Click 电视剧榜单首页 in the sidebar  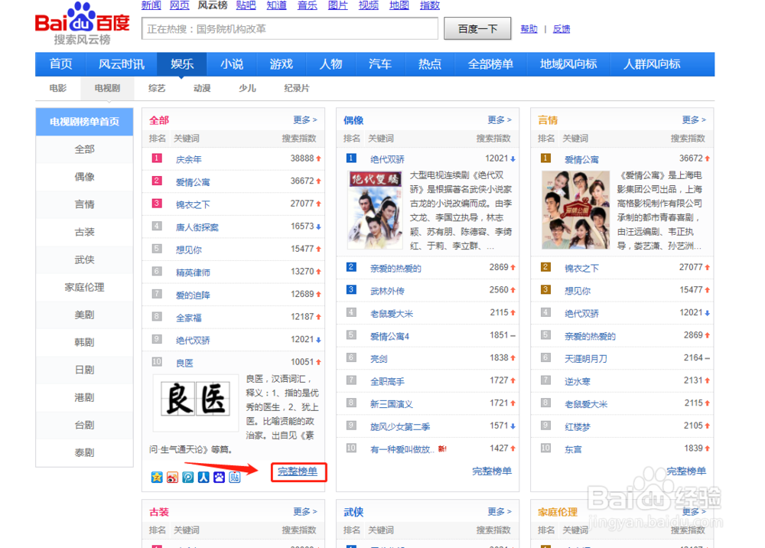coord(84,122)
